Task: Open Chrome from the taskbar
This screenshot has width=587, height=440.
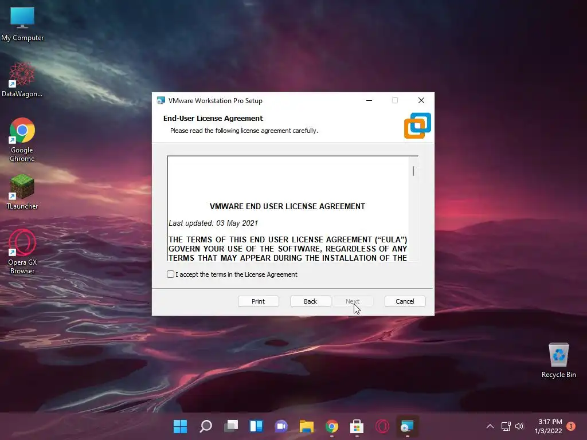Action: (332, 426)
